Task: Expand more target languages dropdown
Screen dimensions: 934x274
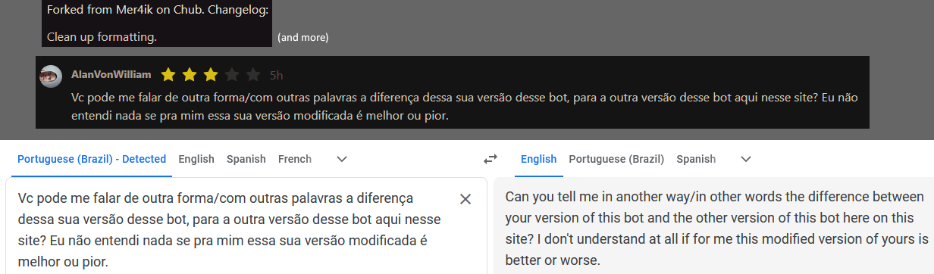Action: [x=746, y=159]
